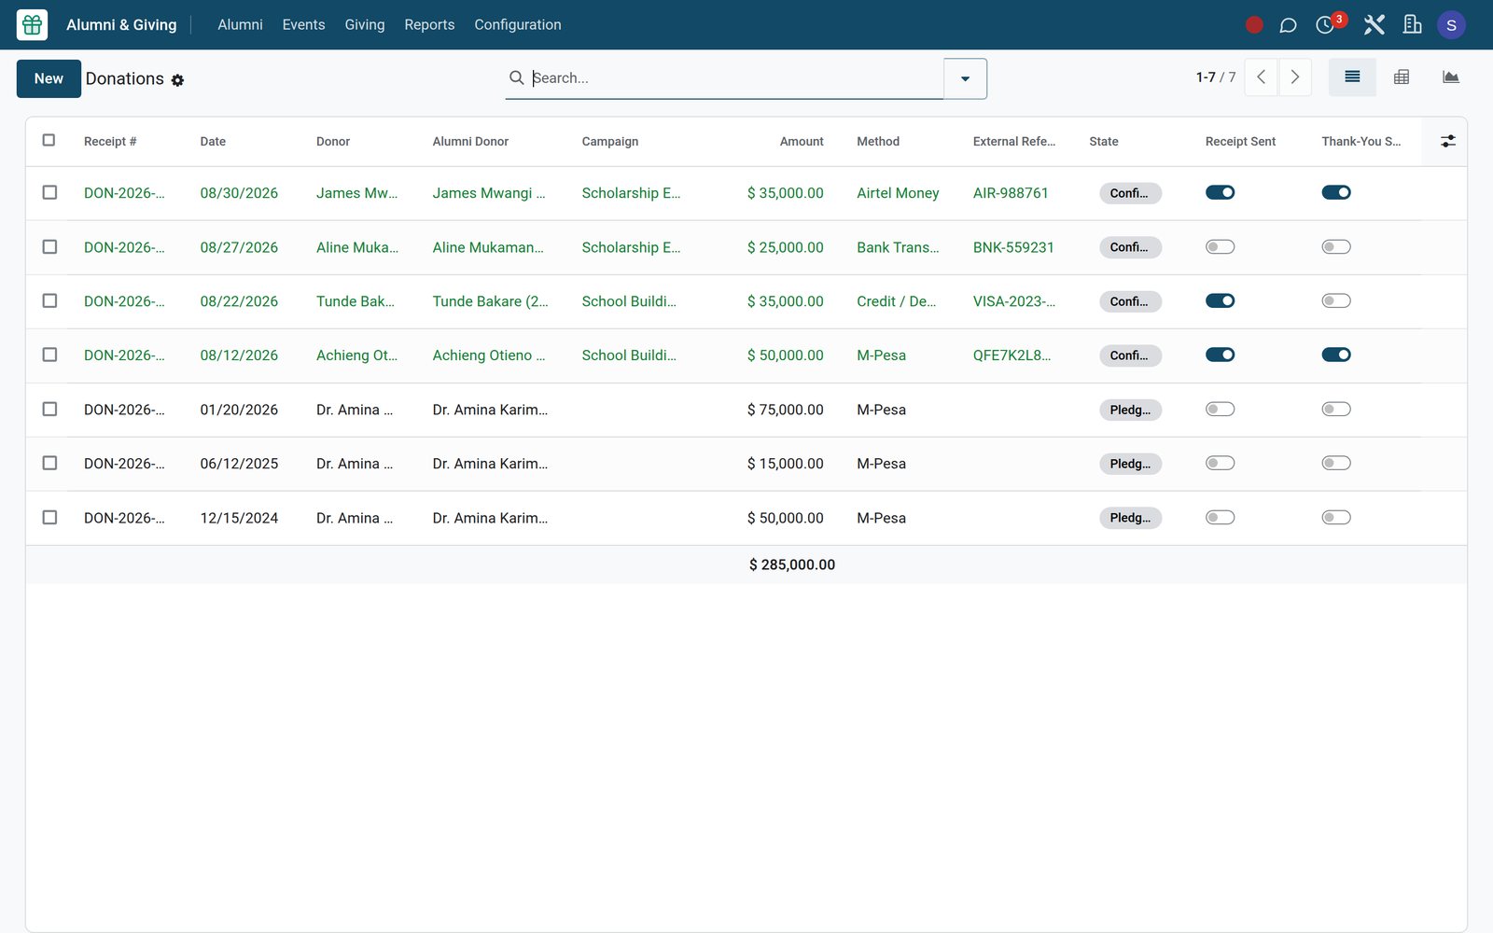Screen dimensions: 1493x933
Task: Open the Donations gear actions menu
Action: click(x=177, y=80)
